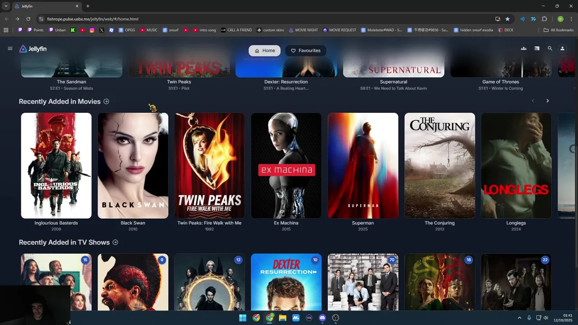Click the movies row next arrow
Image resolution: width=578 pixels, height=325 pixels.
548,101
